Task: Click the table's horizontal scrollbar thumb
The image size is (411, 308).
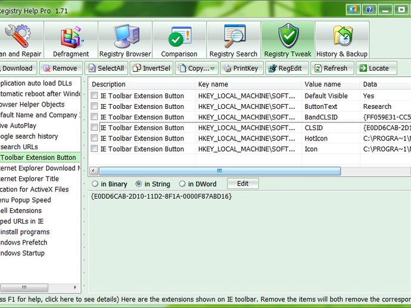Action: point(220,171)
